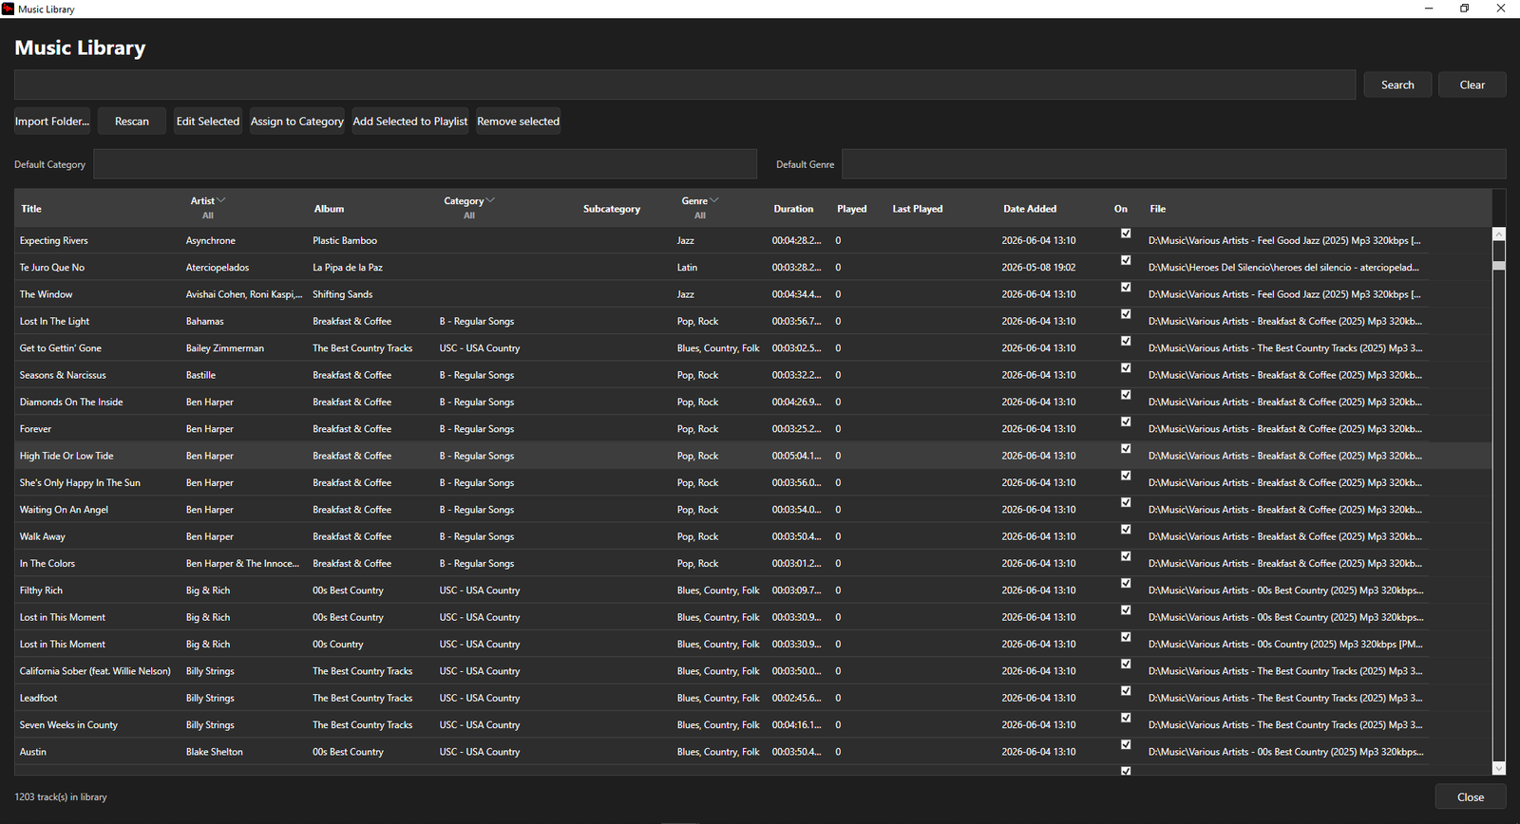Screen dimensions: 1520x824
Task: Focus the Default Category input field
Action: pos(425,164)
